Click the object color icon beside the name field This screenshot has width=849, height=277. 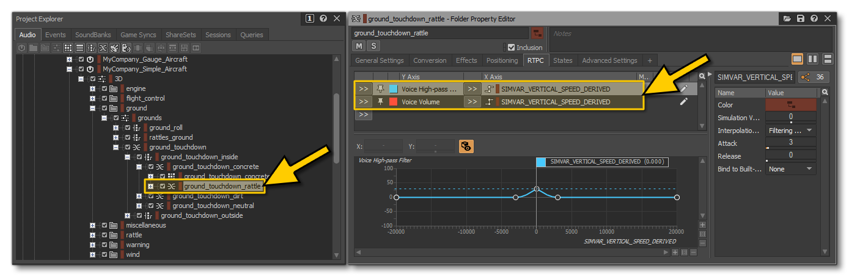[x=537, y=33]
